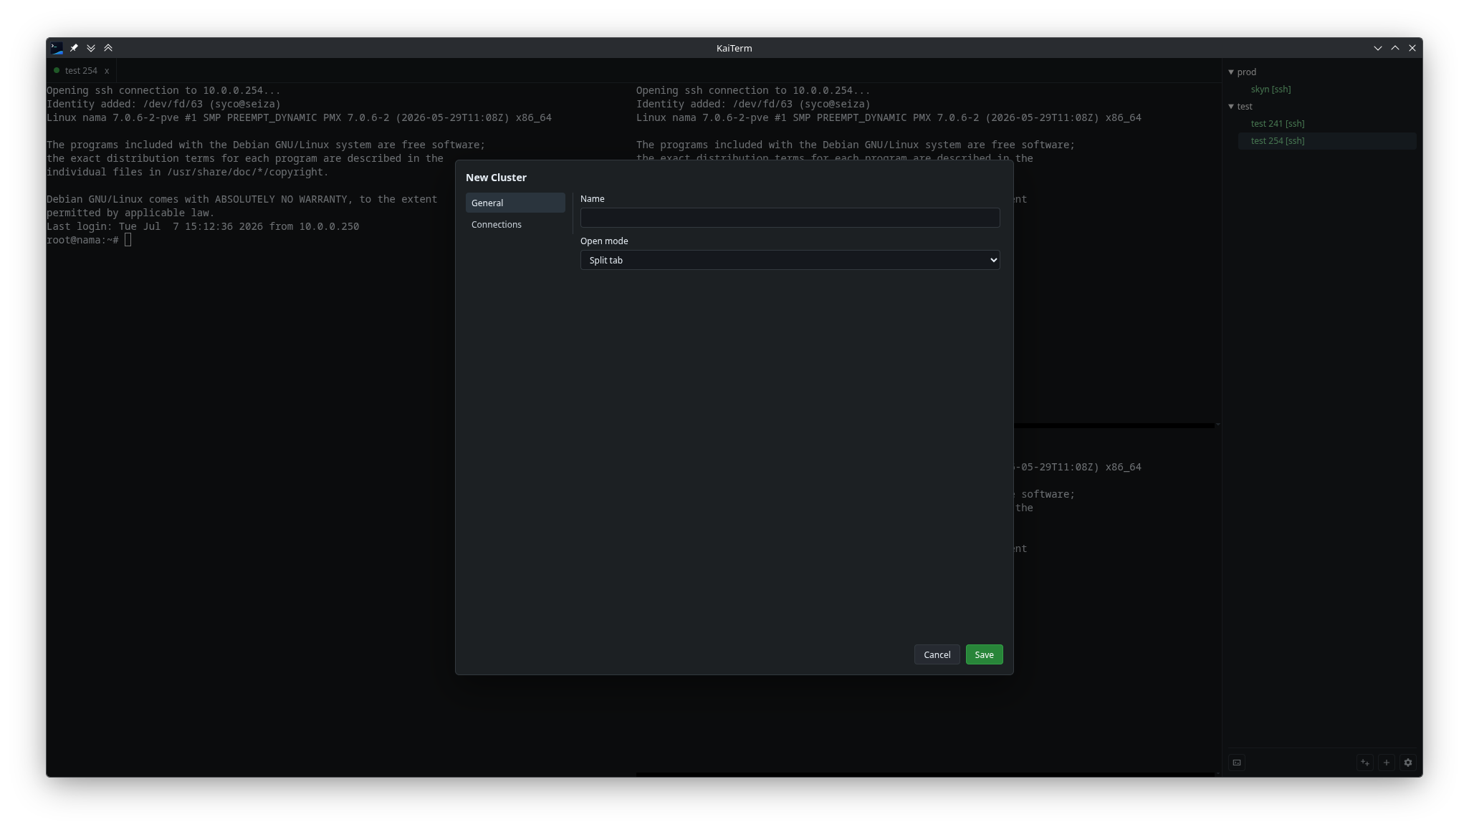The image size is (1469, 832).
Task: Click 'Opening ssh connection' line in right terminal pane
Action: click(753, 90)
